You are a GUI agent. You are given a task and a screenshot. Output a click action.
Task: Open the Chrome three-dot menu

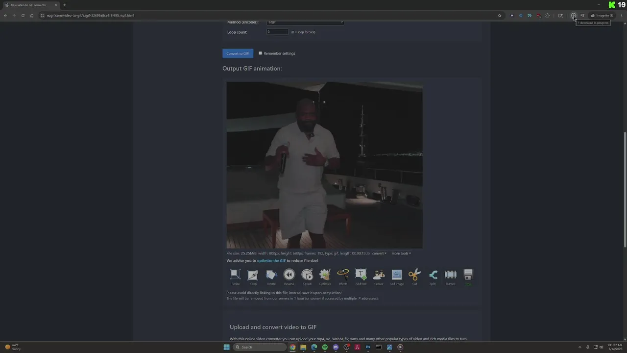622,15
